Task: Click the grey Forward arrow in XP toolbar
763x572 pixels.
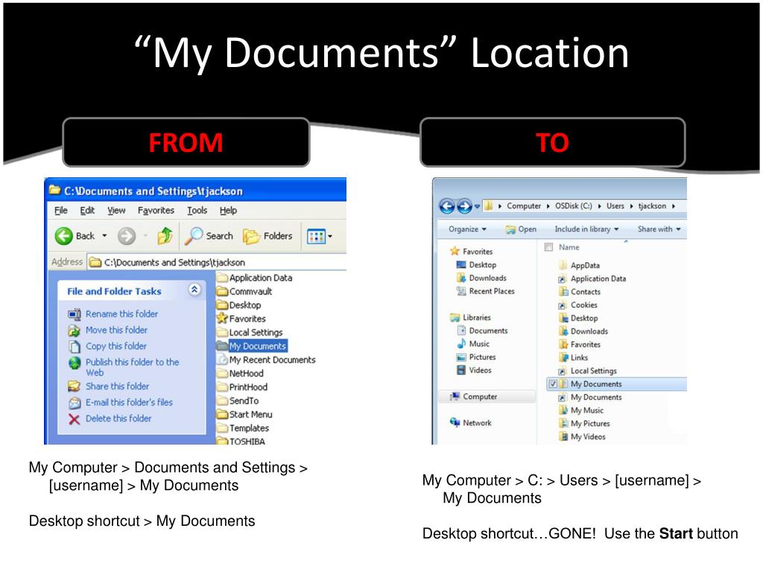Action: tap(127, 236)
